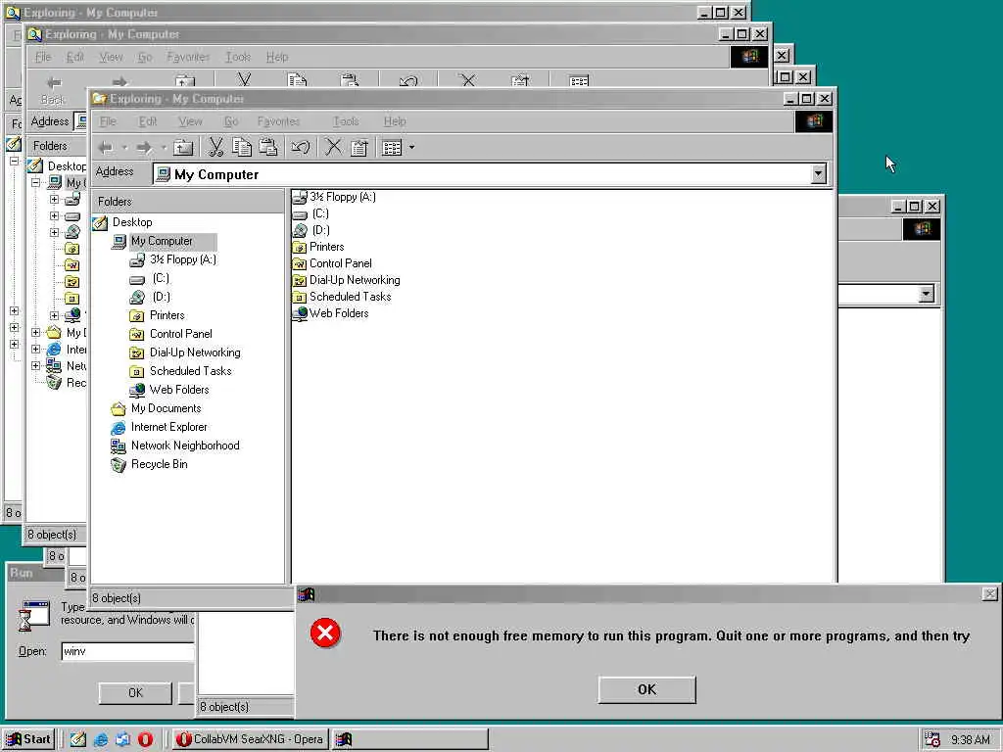
Task: Select Web Folders in front Folders tree
Action: (x=179, y=390)
